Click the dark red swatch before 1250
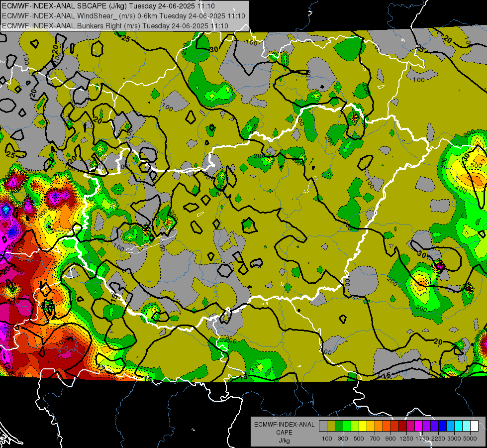The height and width of the screenshot is (448, 487). point(402,426)
